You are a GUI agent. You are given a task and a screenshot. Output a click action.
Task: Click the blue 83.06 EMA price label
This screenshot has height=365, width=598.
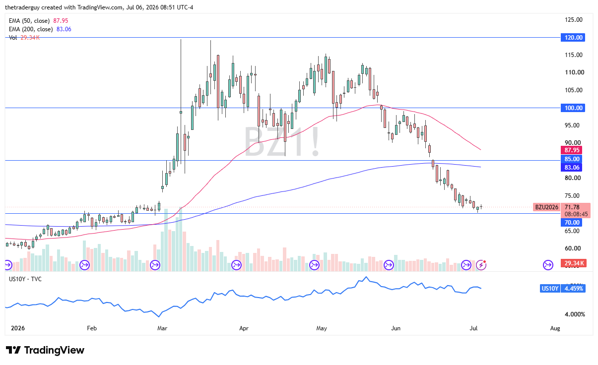point(571,168)
